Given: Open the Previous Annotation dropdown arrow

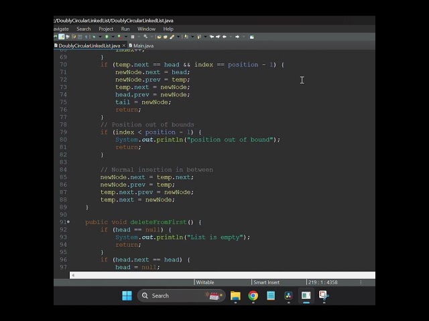Looking at the screenshot, I should click(x=205, y=37).
